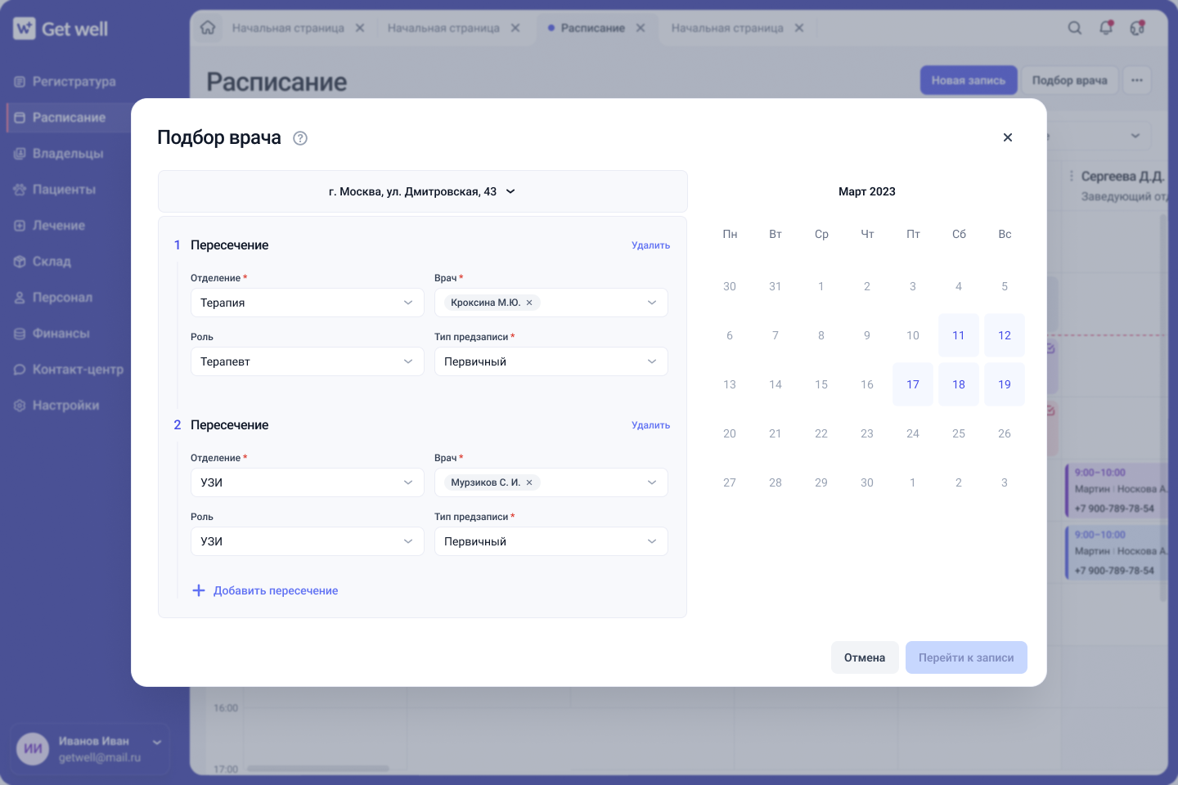Click Удалить for the first Пересечение

pos(650,245)
